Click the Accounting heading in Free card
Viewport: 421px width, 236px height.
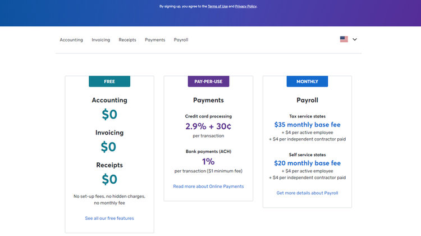pos(109,100)
